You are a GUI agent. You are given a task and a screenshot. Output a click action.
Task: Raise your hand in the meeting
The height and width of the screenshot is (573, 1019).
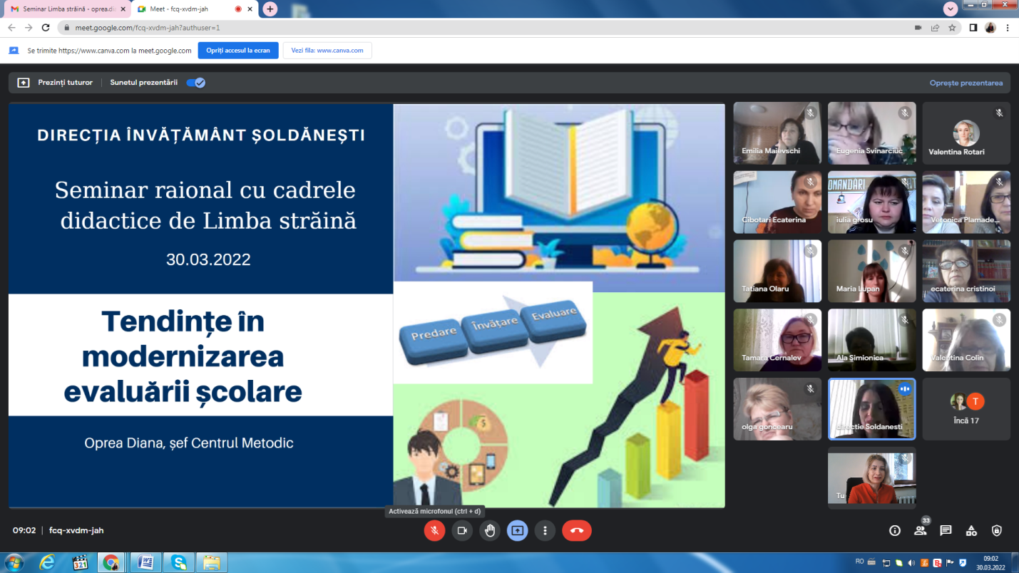point(489,530)
